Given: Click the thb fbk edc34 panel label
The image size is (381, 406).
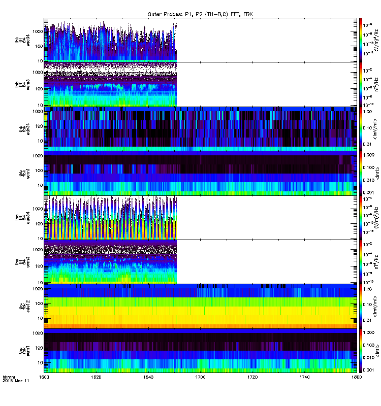Looking at the screenshot, I should (x=24, y=129).
